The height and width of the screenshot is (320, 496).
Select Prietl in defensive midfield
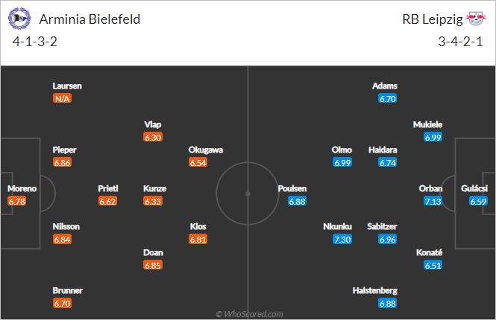(108, 188)
